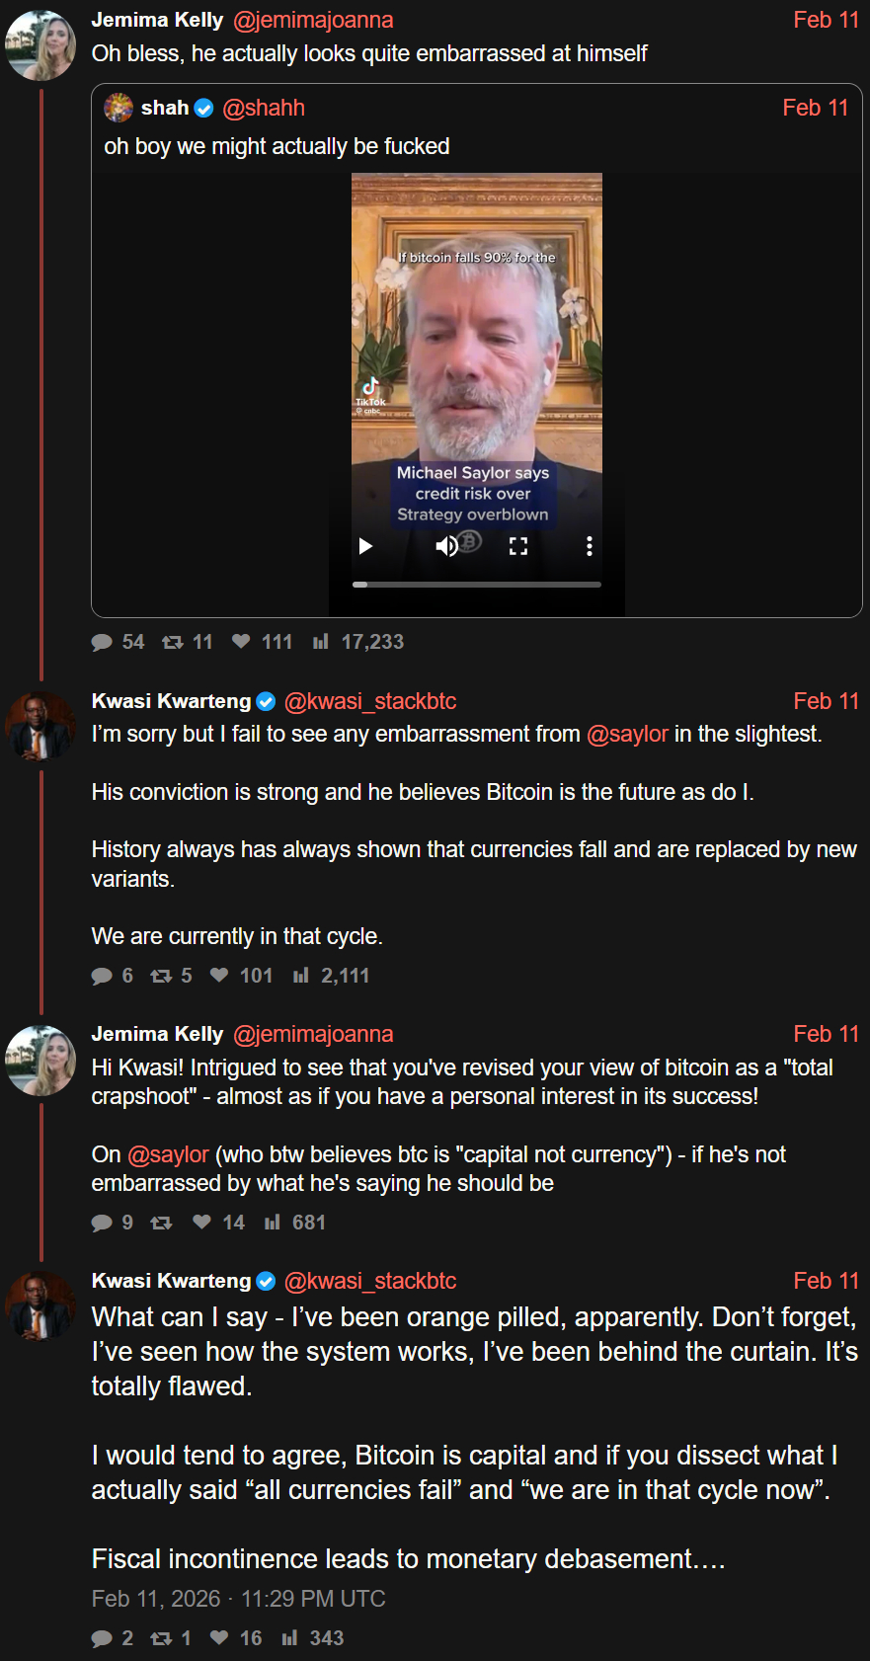Click the Feb 11 date on shah's post

[x=815, y=109]
